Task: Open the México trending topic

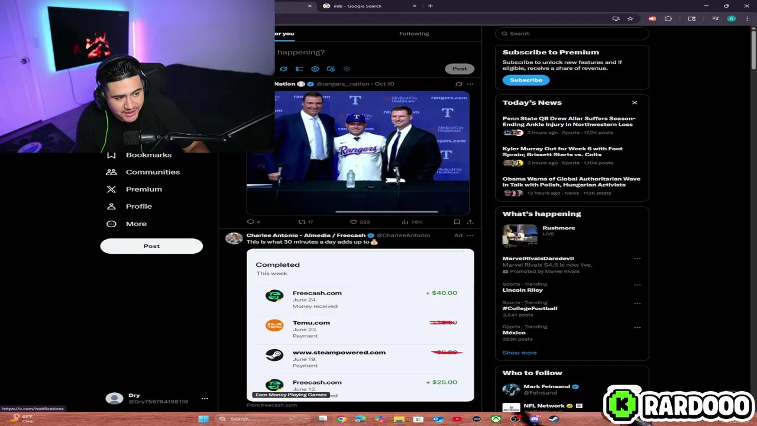Action: [x=514, y=333]
